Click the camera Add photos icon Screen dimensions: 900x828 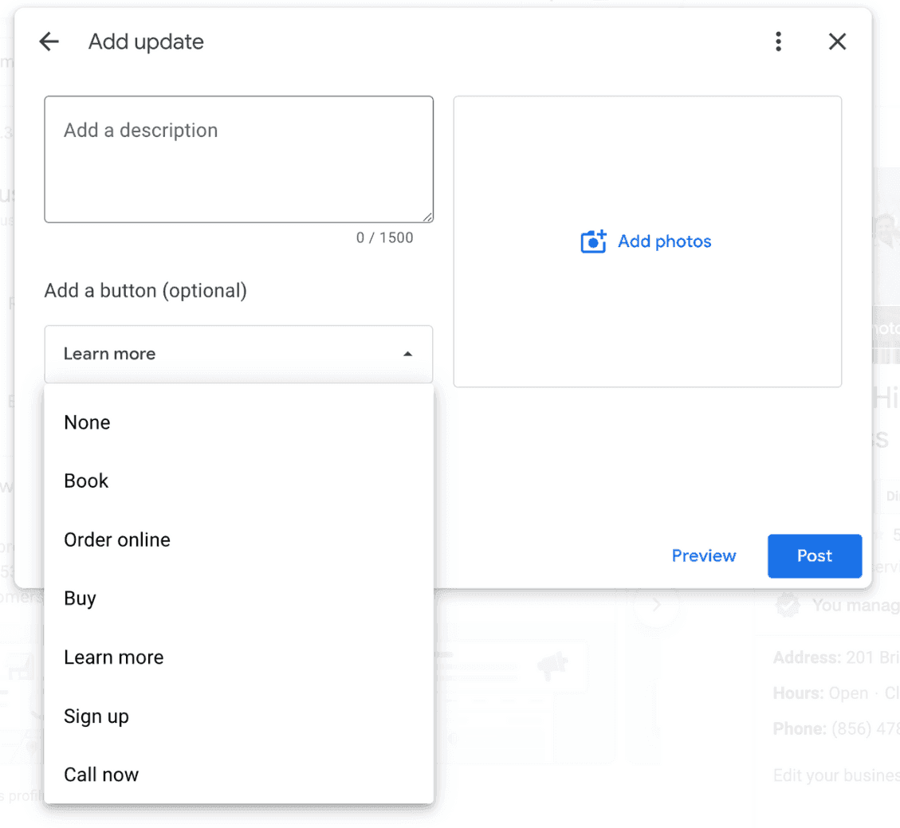click(x=594, y=241)
